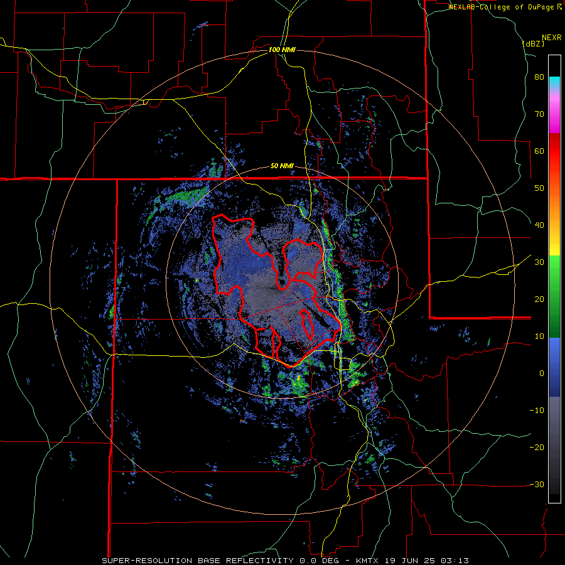Click the -20 value on the dBZ scale
565x565 pixels.
coord(537,448)
